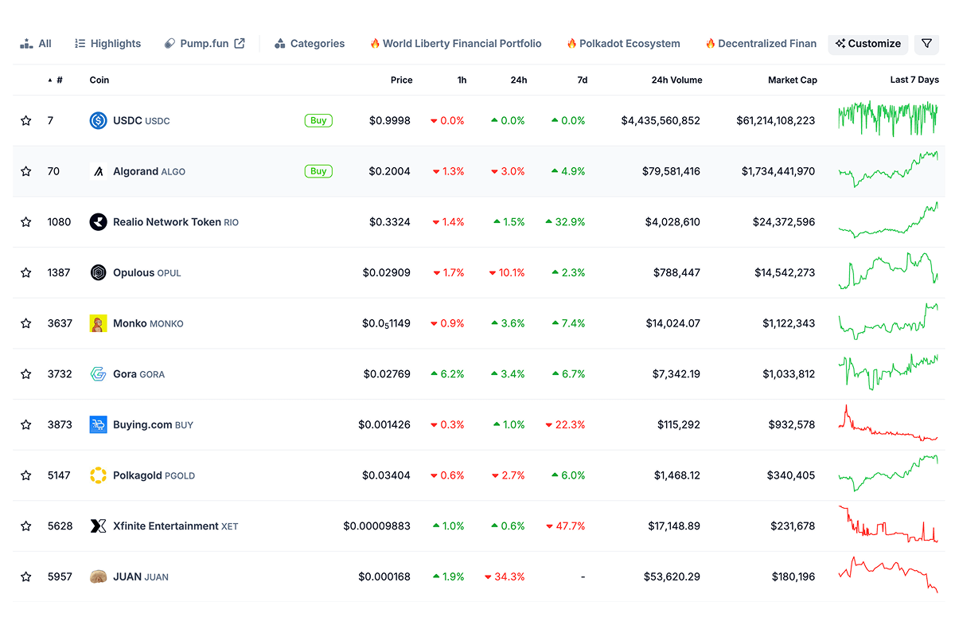Star Buying.com for watchlist
This screenshot has height=637, width=955.
point(26,425)
